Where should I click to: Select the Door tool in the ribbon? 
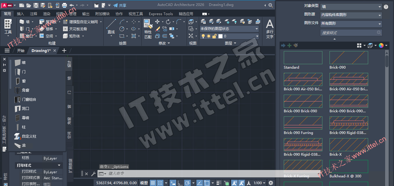click(25, 29)
